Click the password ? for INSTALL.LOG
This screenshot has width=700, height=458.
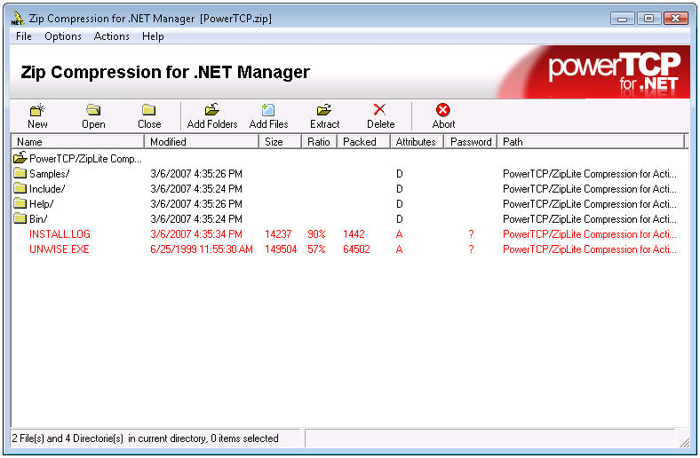(471, 234)
